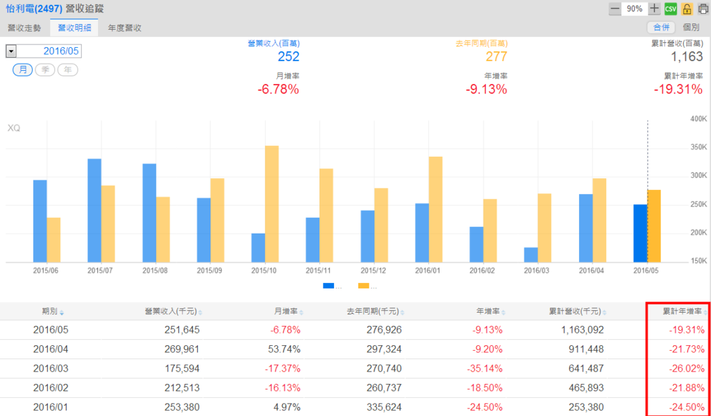The image size is (711, 416).
Task: Click the summary 營業收入 value 252
Action: (289, 57)
